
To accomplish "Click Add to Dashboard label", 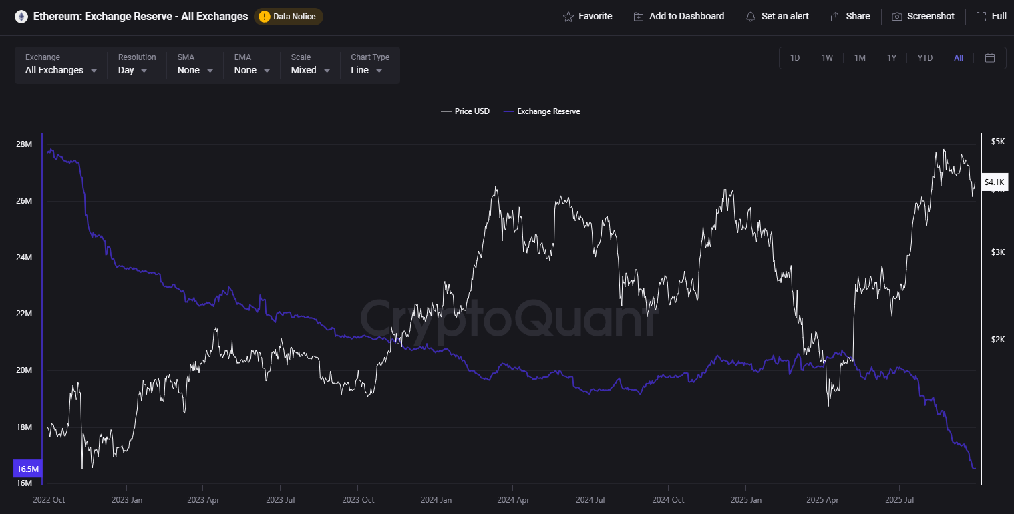I will pyautogui.click(x=687, y=16).
